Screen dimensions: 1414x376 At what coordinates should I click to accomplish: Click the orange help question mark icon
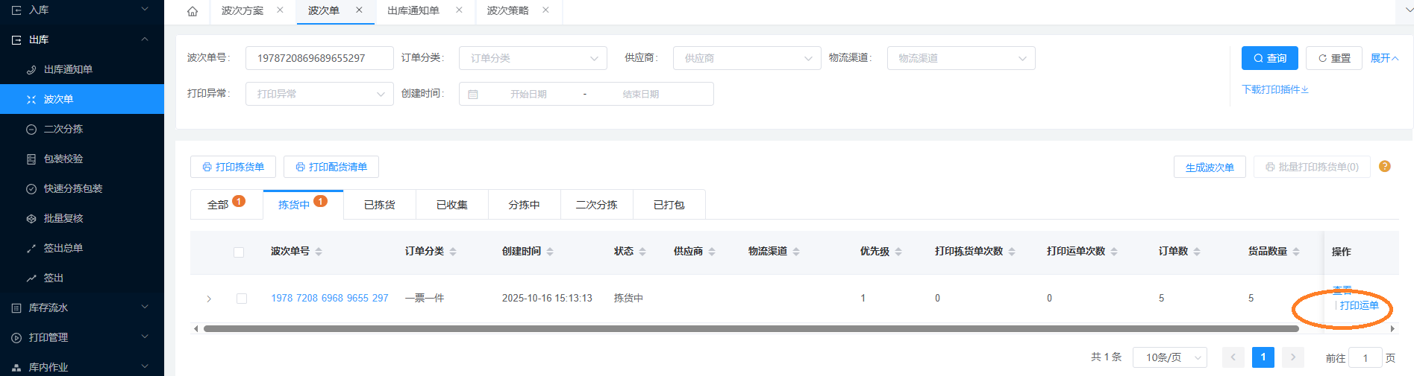1384,167
